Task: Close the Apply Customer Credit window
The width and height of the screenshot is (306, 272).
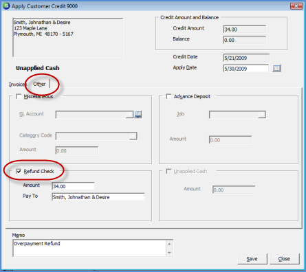Action: (x=296, y=6)
